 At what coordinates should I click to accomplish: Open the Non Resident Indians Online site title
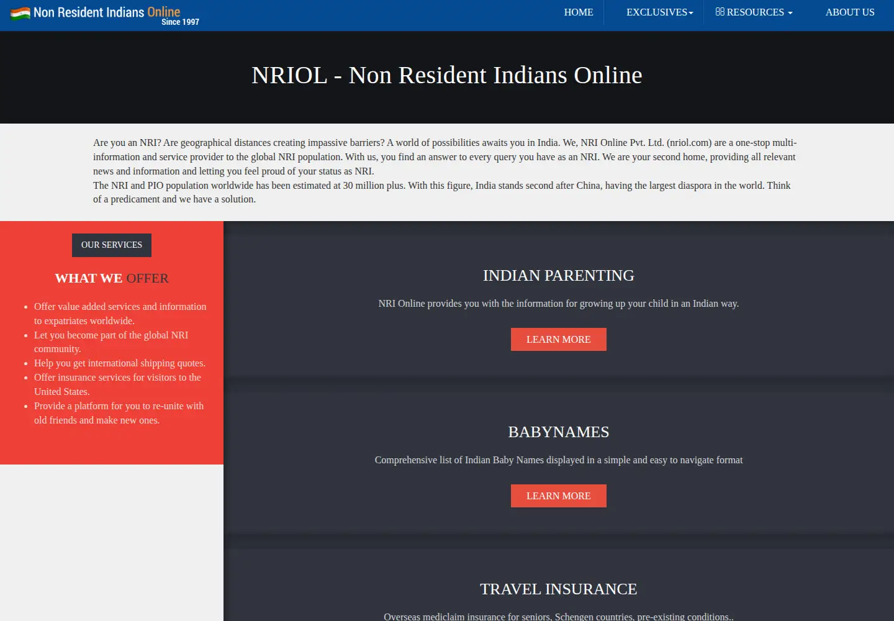107,12
